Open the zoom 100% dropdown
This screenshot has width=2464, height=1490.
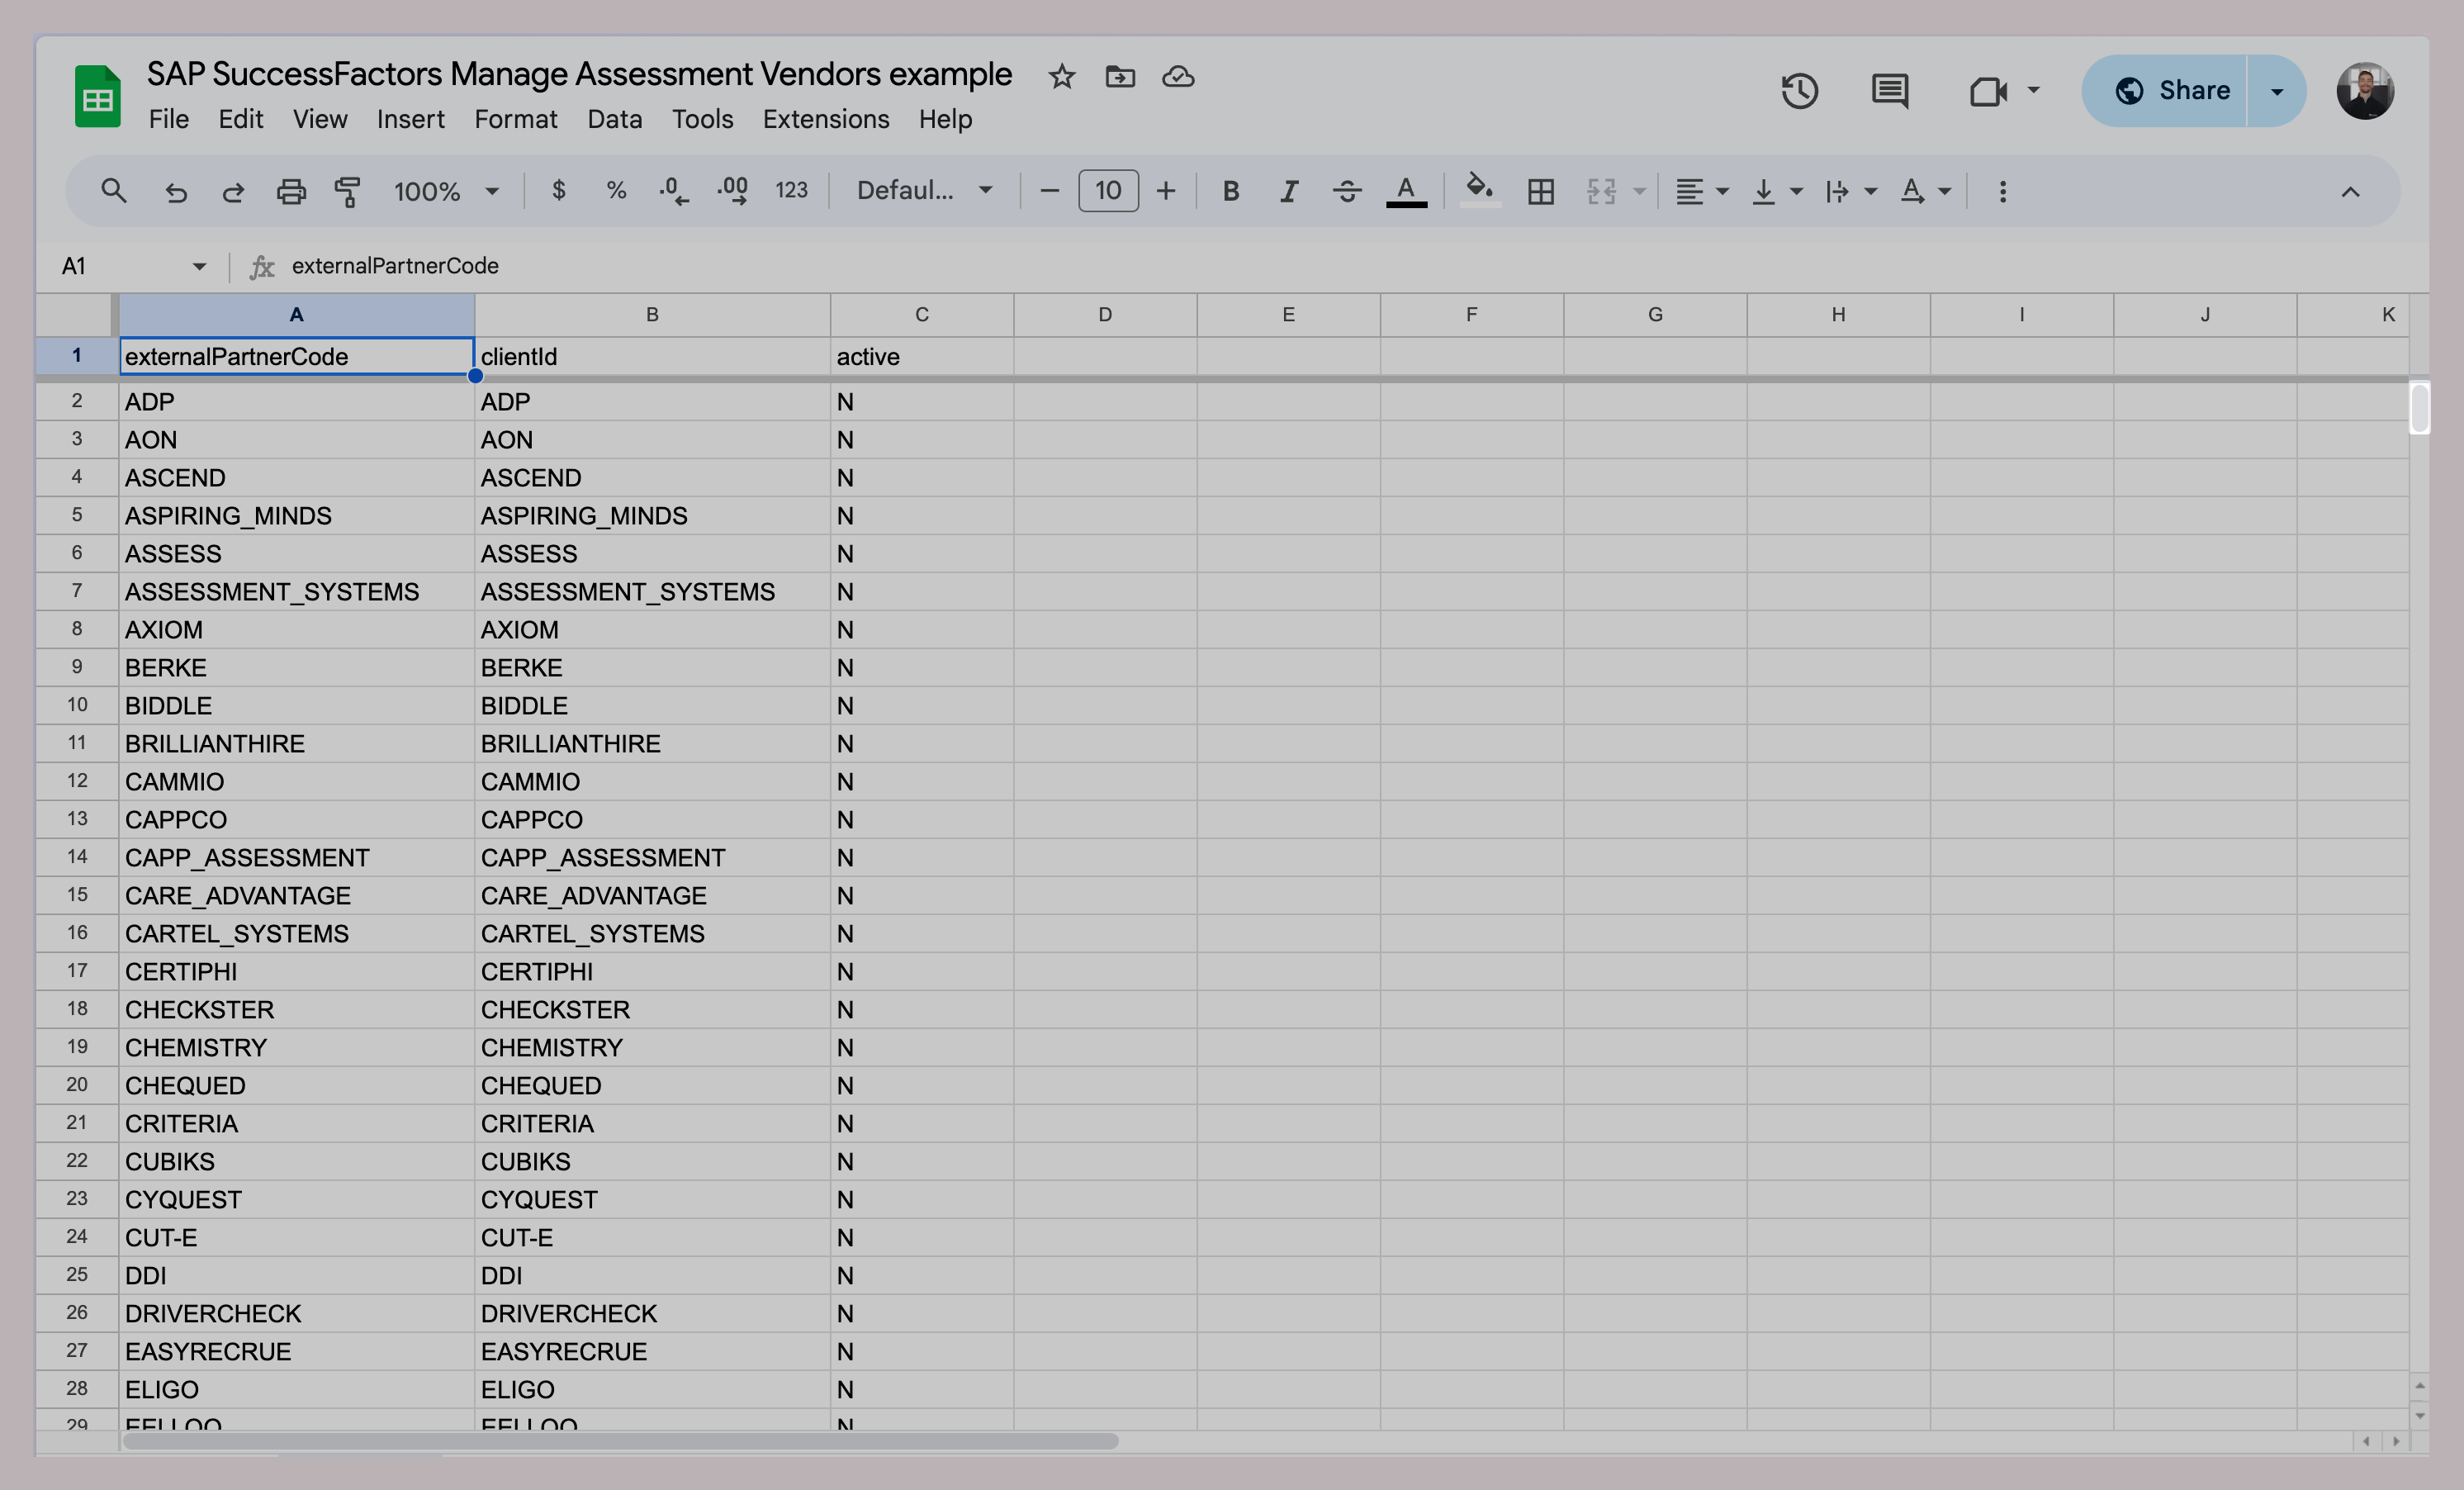click(x=445, y=191)
